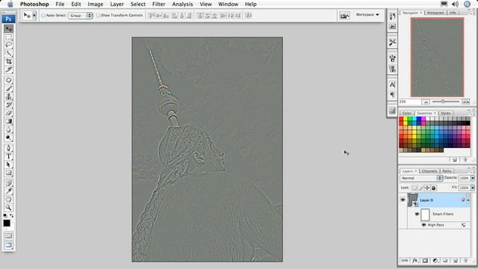Viewport: 478px width, 269px height.
Task: Select the Move tool in the toolbox
Action: pos(8,28)
